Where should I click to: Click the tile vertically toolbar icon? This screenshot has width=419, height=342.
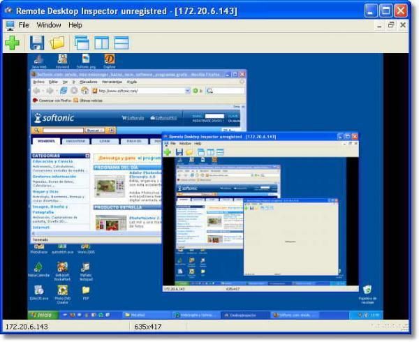(101, 43)
